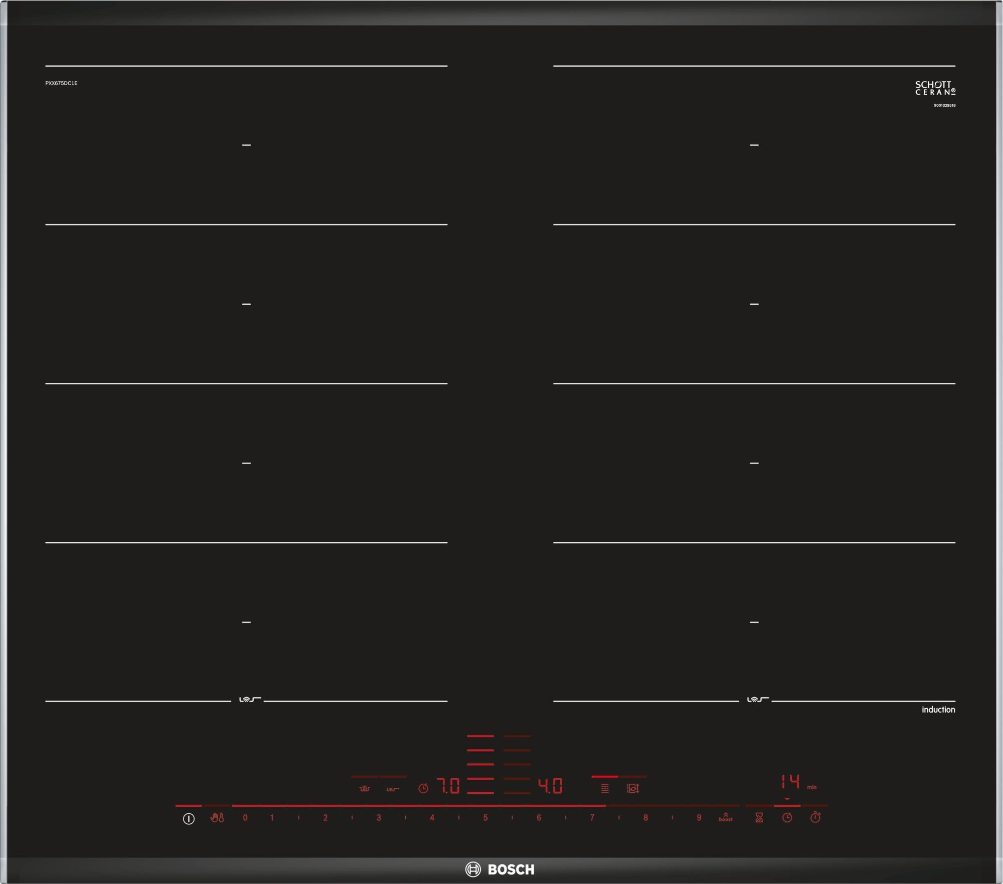Activate the keep-warm steaming pot icon

tap(365, 789)
